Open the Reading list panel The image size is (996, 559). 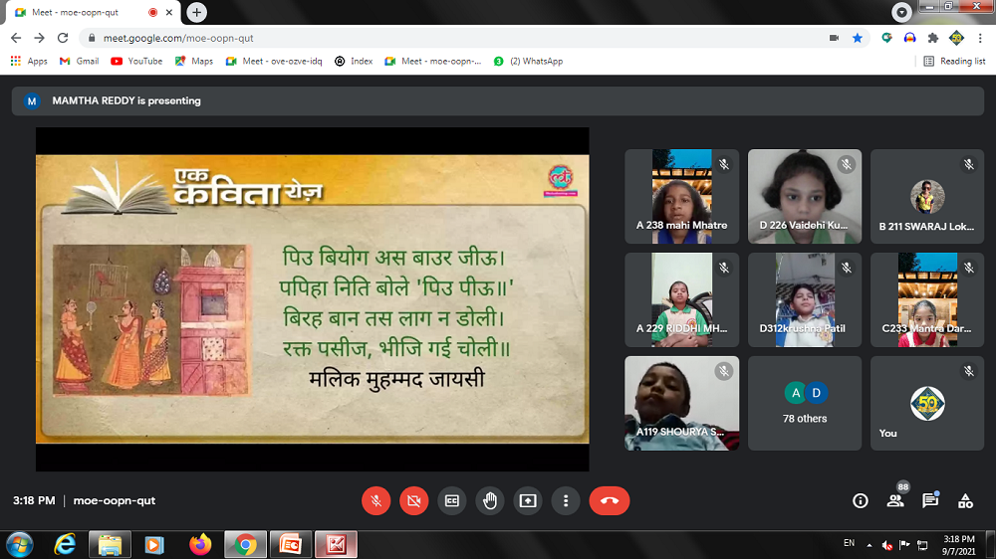[x=954, y=61]
